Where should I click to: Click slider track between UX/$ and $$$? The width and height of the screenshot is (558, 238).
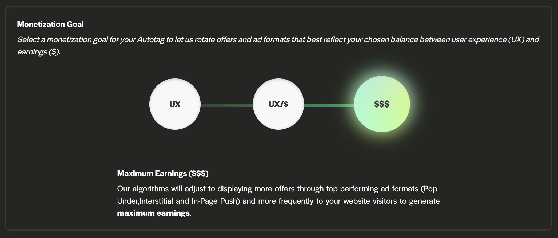(329, 105)
